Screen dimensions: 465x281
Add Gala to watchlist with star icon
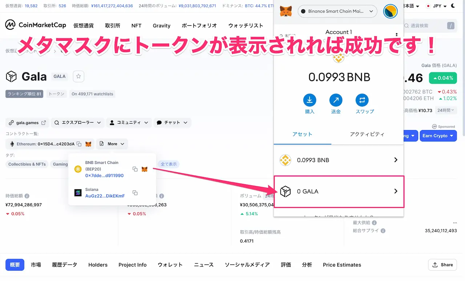click(x=79, y=77)
